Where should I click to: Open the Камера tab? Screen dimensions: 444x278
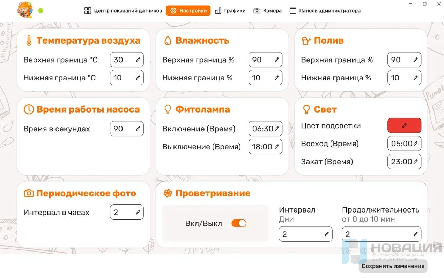point(267,11)
